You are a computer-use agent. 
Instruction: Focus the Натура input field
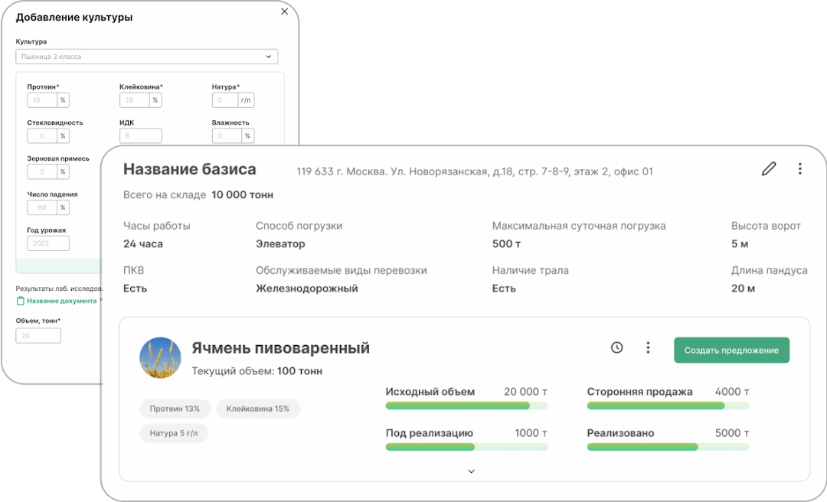click(225, 100)
